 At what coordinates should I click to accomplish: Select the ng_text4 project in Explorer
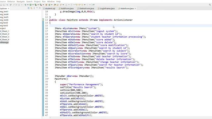pyautogui.click(x=4, y=14)
